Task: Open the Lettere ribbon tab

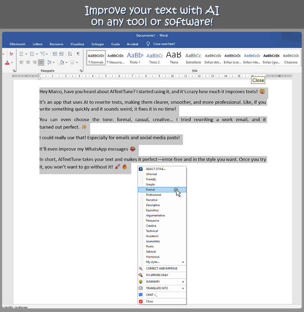Action: click(38, 44)
